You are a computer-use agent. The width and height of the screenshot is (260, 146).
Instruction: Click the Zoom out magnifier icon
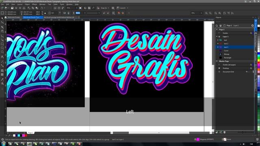(210, 13)
